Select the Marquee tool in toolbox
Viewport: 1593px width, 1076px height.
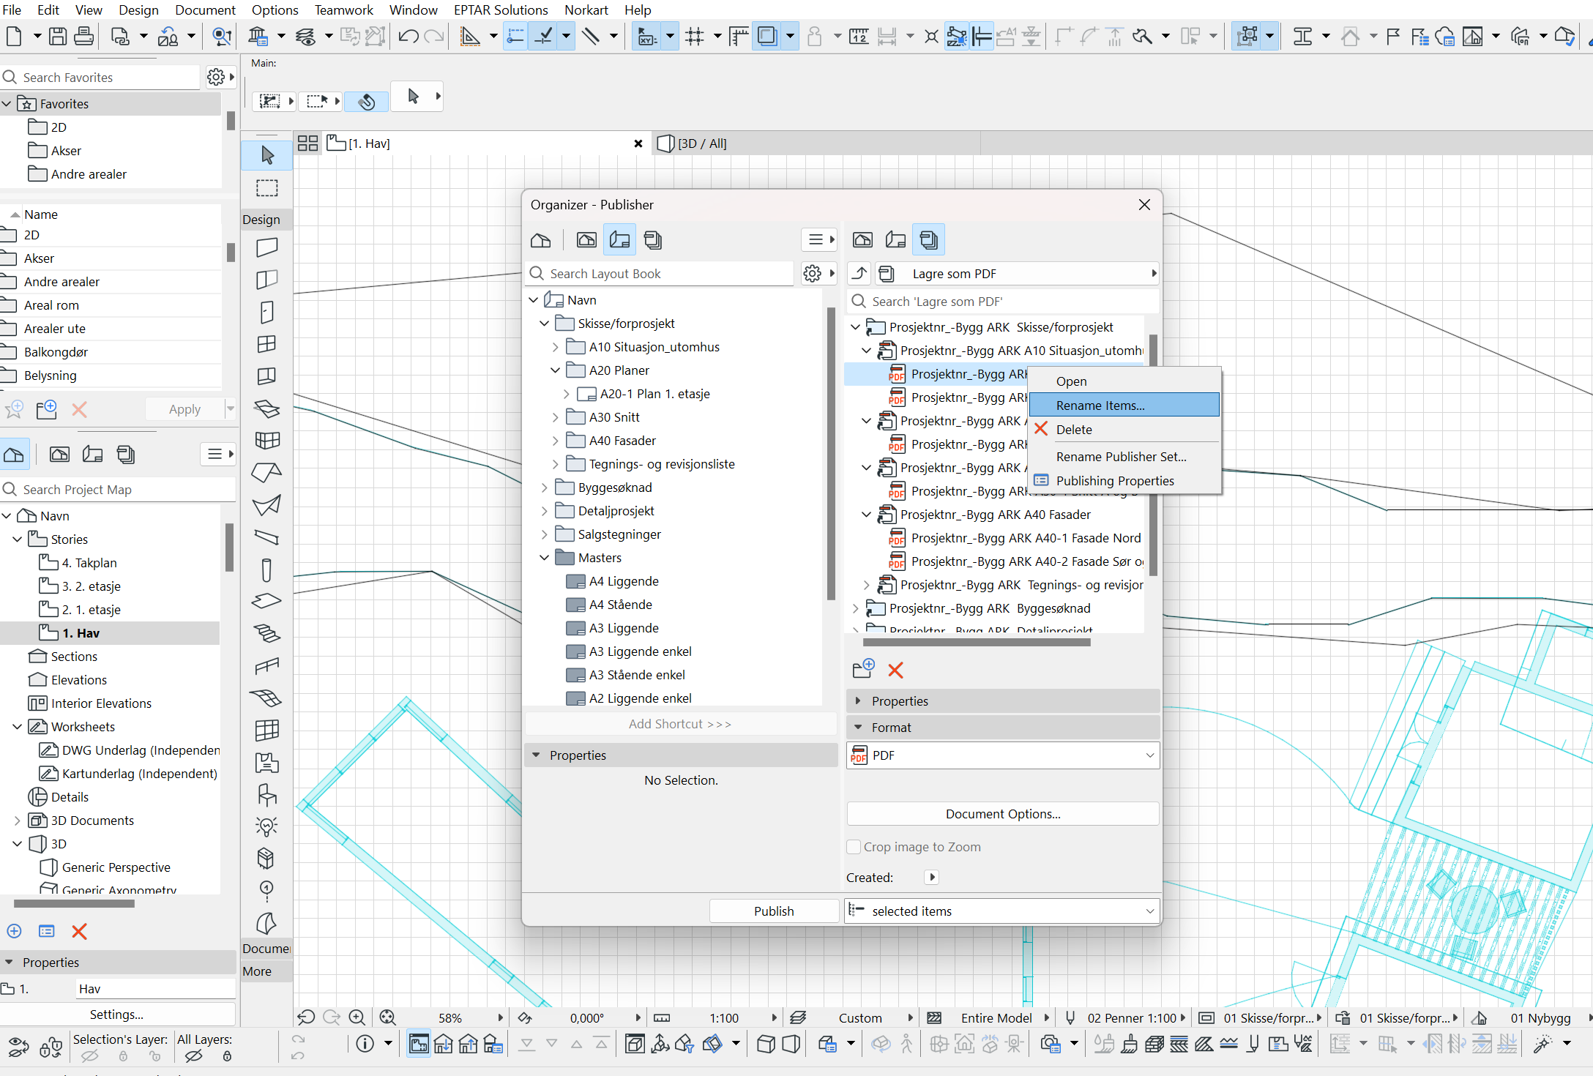[267, 188]
